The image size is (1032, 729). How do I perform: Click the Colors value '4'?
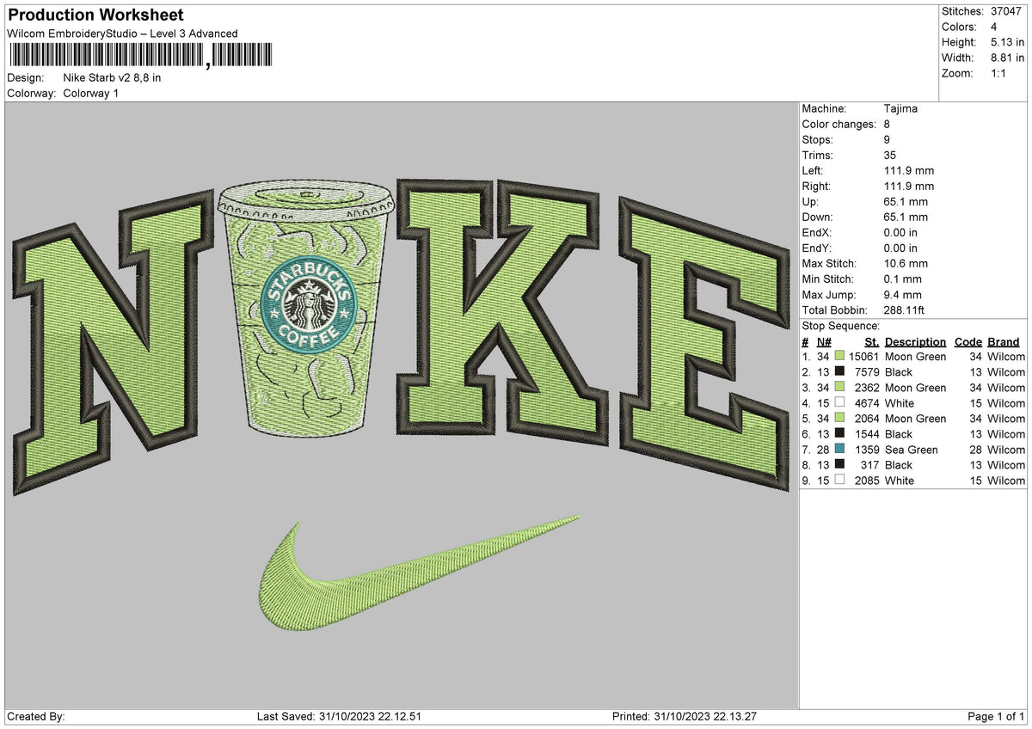[993, 27]
